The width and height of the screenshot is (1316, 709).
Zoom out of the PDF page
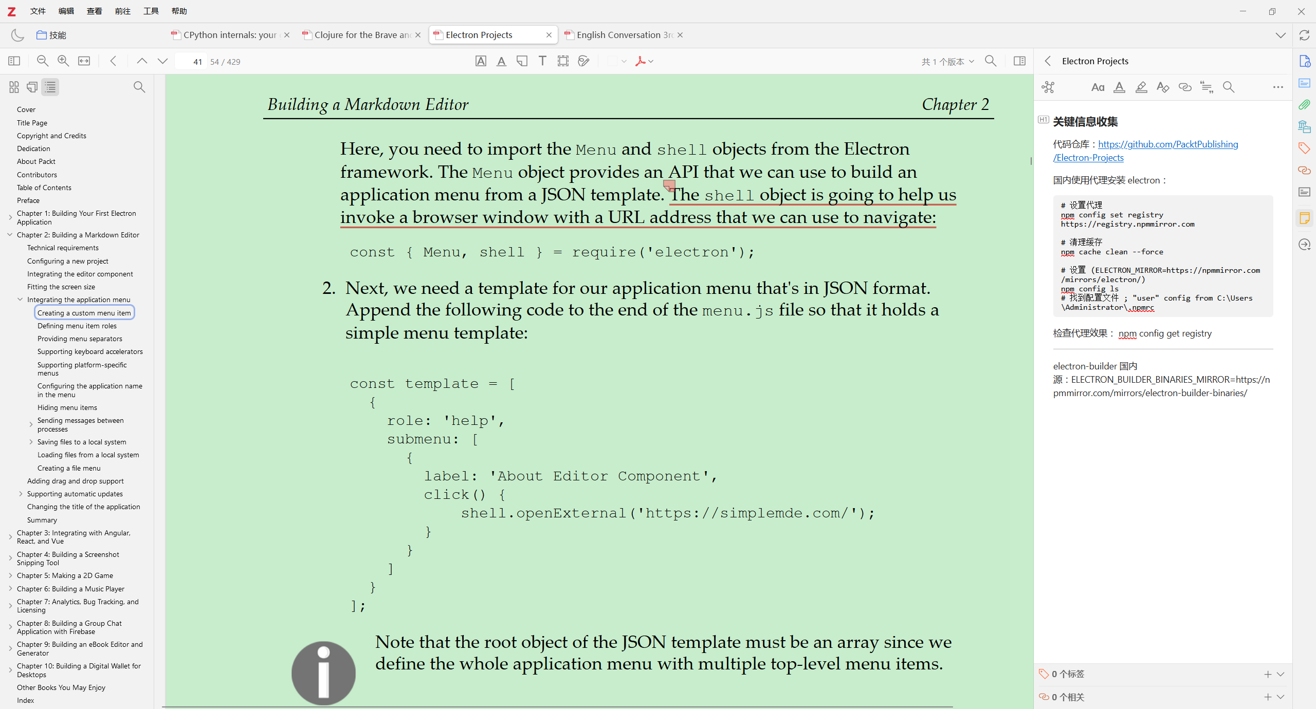click(43, 61)
